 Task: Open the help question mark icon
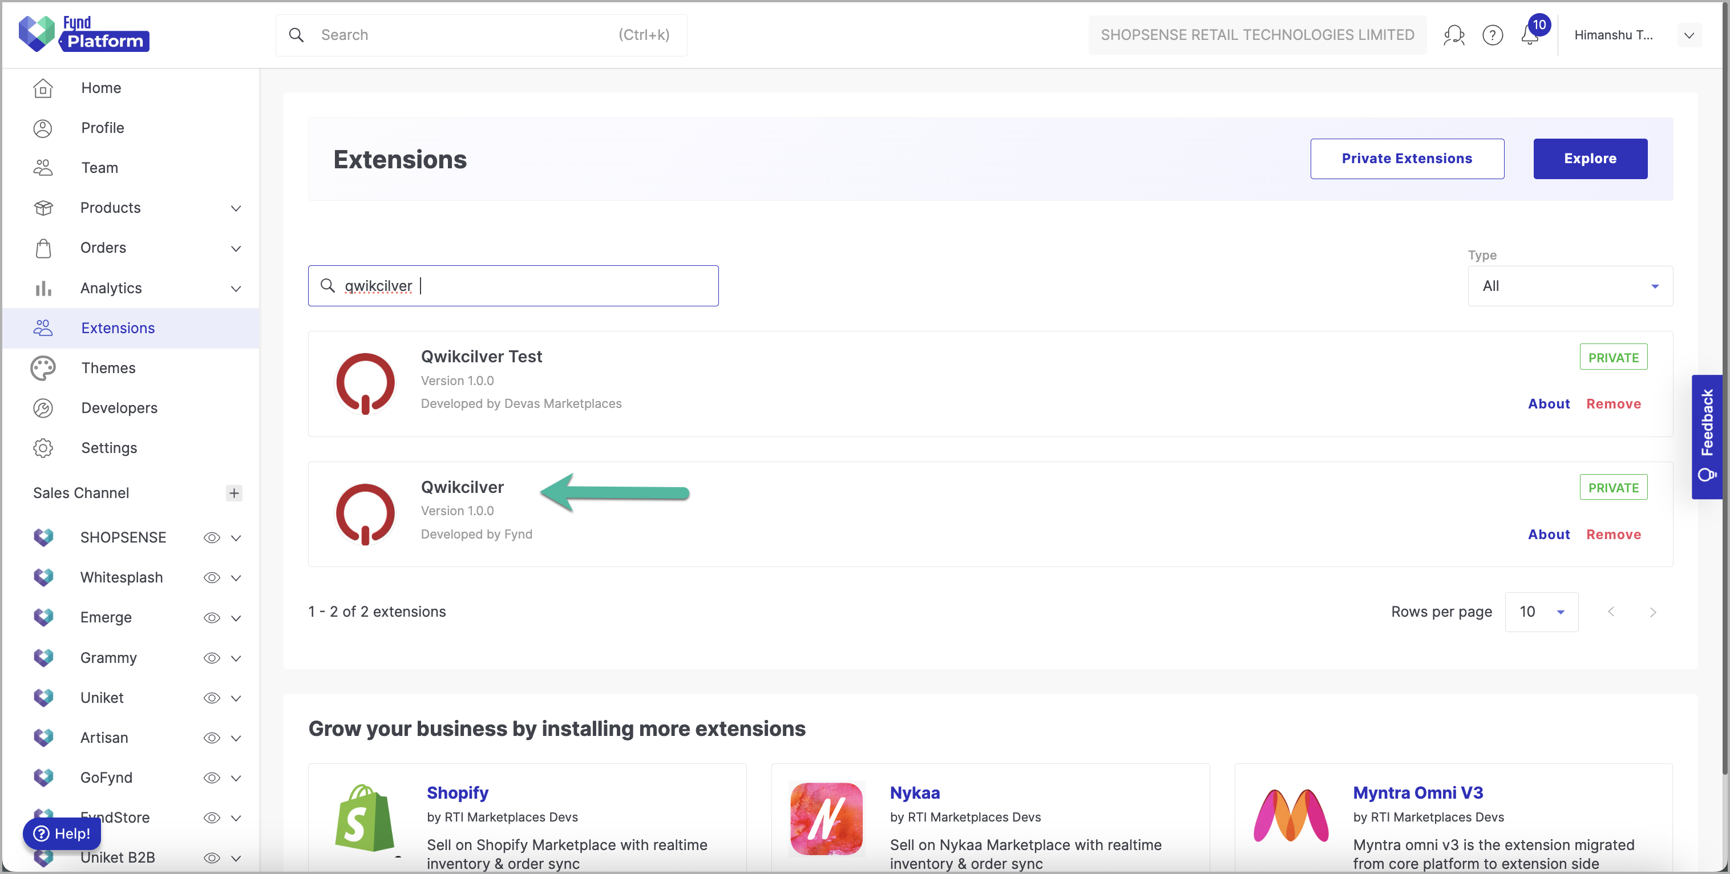[1492, 35]
